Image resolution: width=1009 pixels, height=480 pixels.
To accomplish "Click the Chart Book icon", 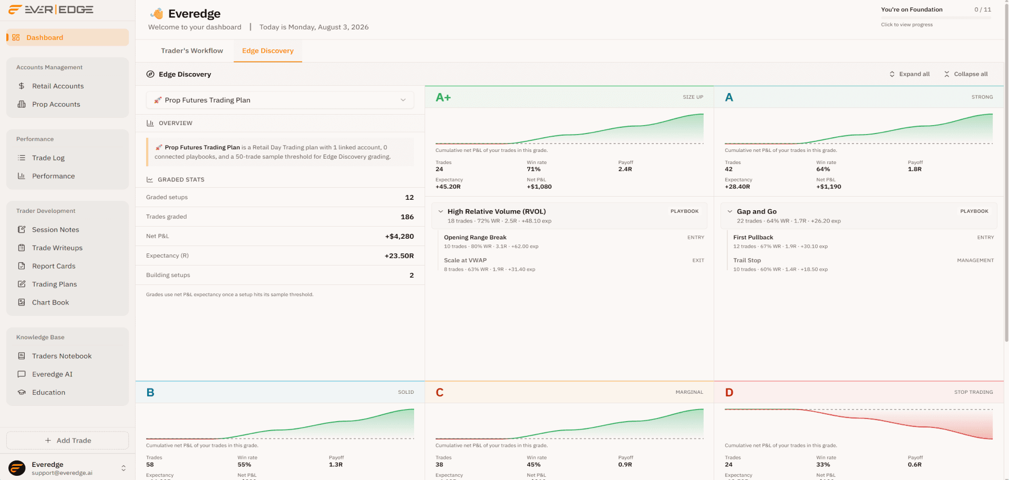I will tap(22, 302).
